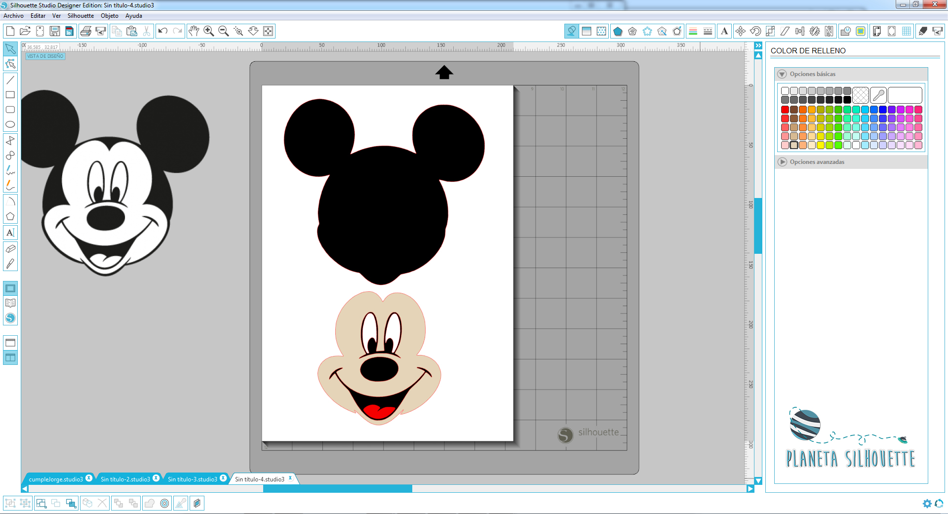Image resolution: width=948 pixels, height=514 pixels.
Task: Undo the last action
Action: 163,31
